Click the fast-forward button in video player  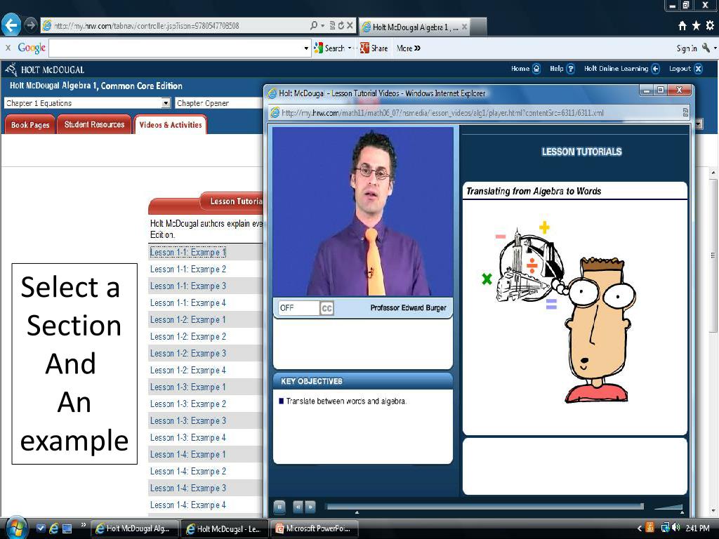pos(310,507)
